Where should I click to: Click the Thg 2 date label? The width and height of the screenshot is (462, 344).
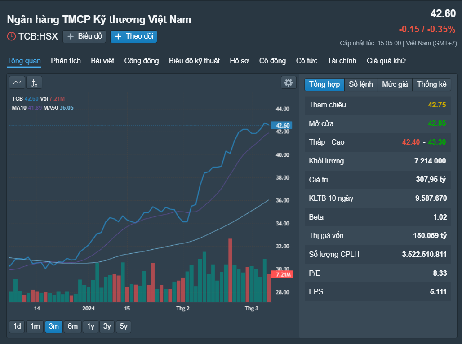click(x=182, y=309)
